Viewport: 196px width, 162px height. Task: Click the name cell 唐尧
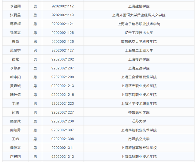pyautogui.click(x=15, y=42)
